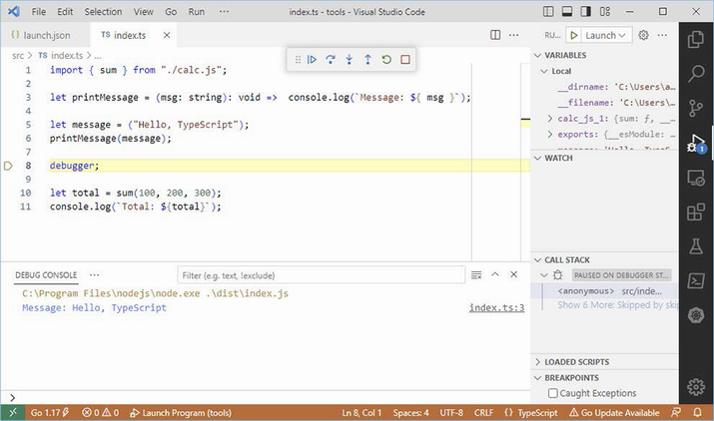
Task: Collapse the Local scope
Action: (543, 71)
